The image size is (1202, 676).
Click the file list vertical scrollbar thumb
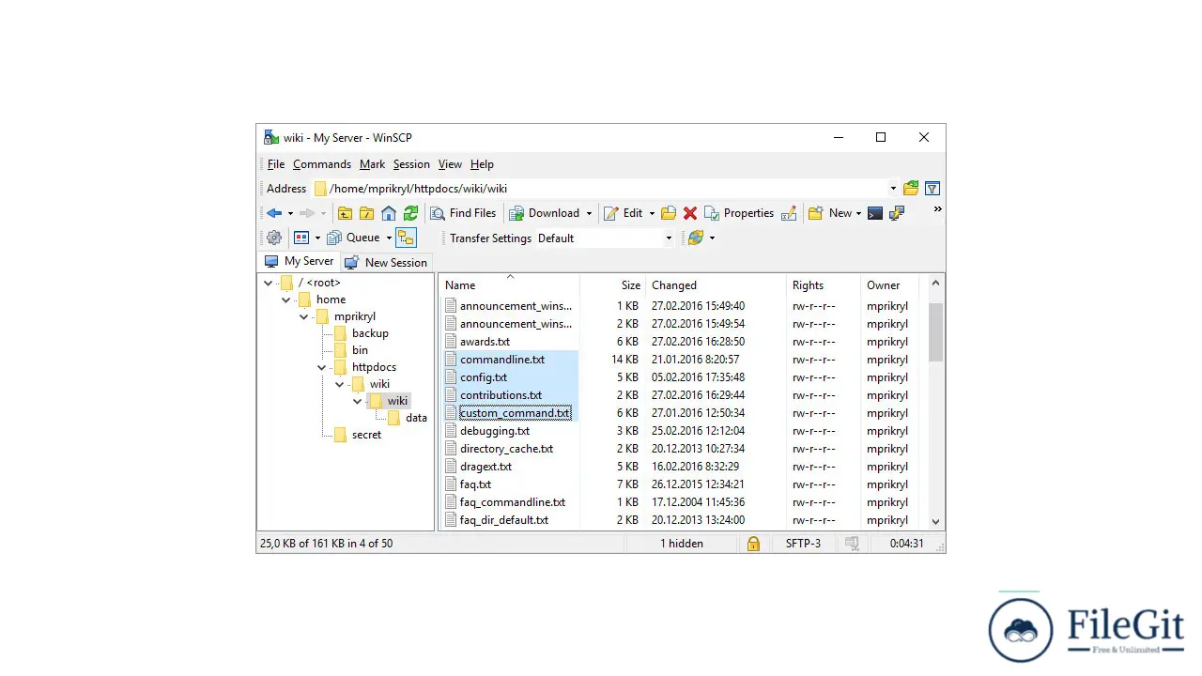(x=935, y=331)
